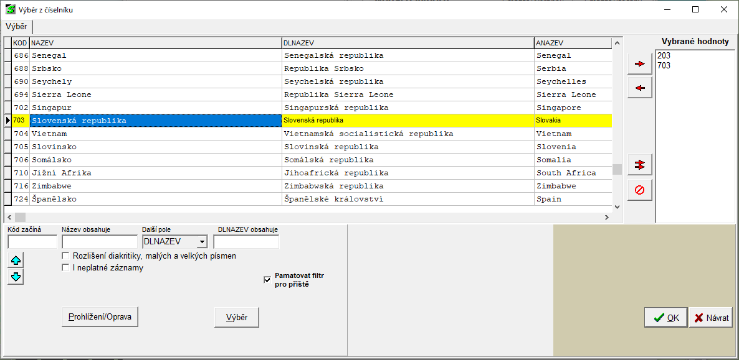Screen dimensions: 739x360
Task: Click the red circle clear-selection button
Action: click(639, 190)
